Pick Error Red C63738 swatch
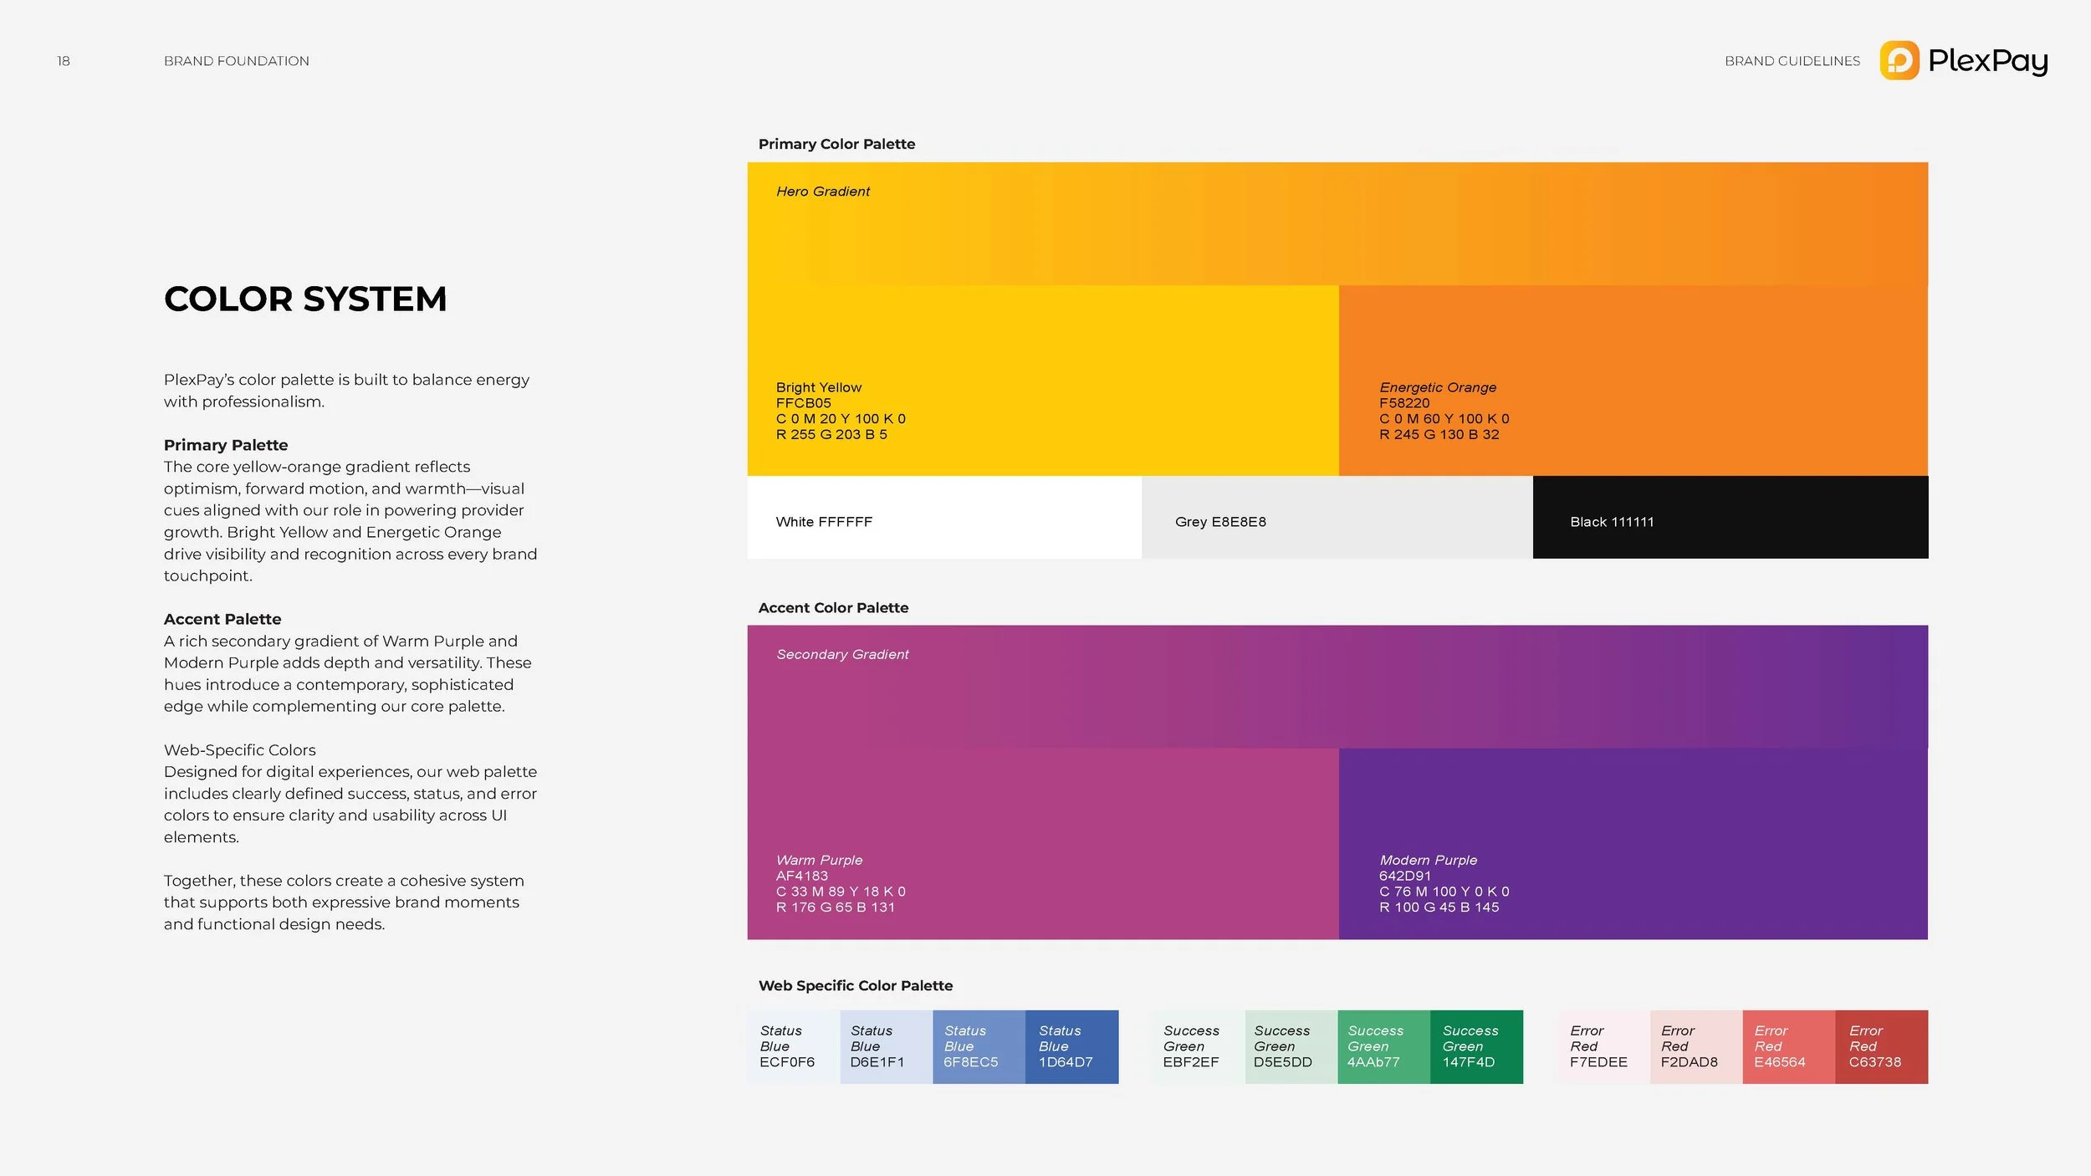The image size is (2091, 1176). point(1882,1046)
